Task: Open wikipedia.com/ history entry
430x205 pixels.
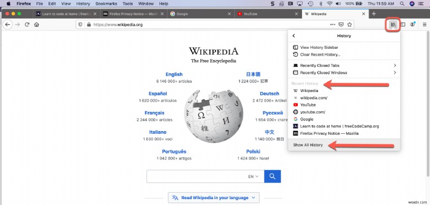Action: (344, 98)
